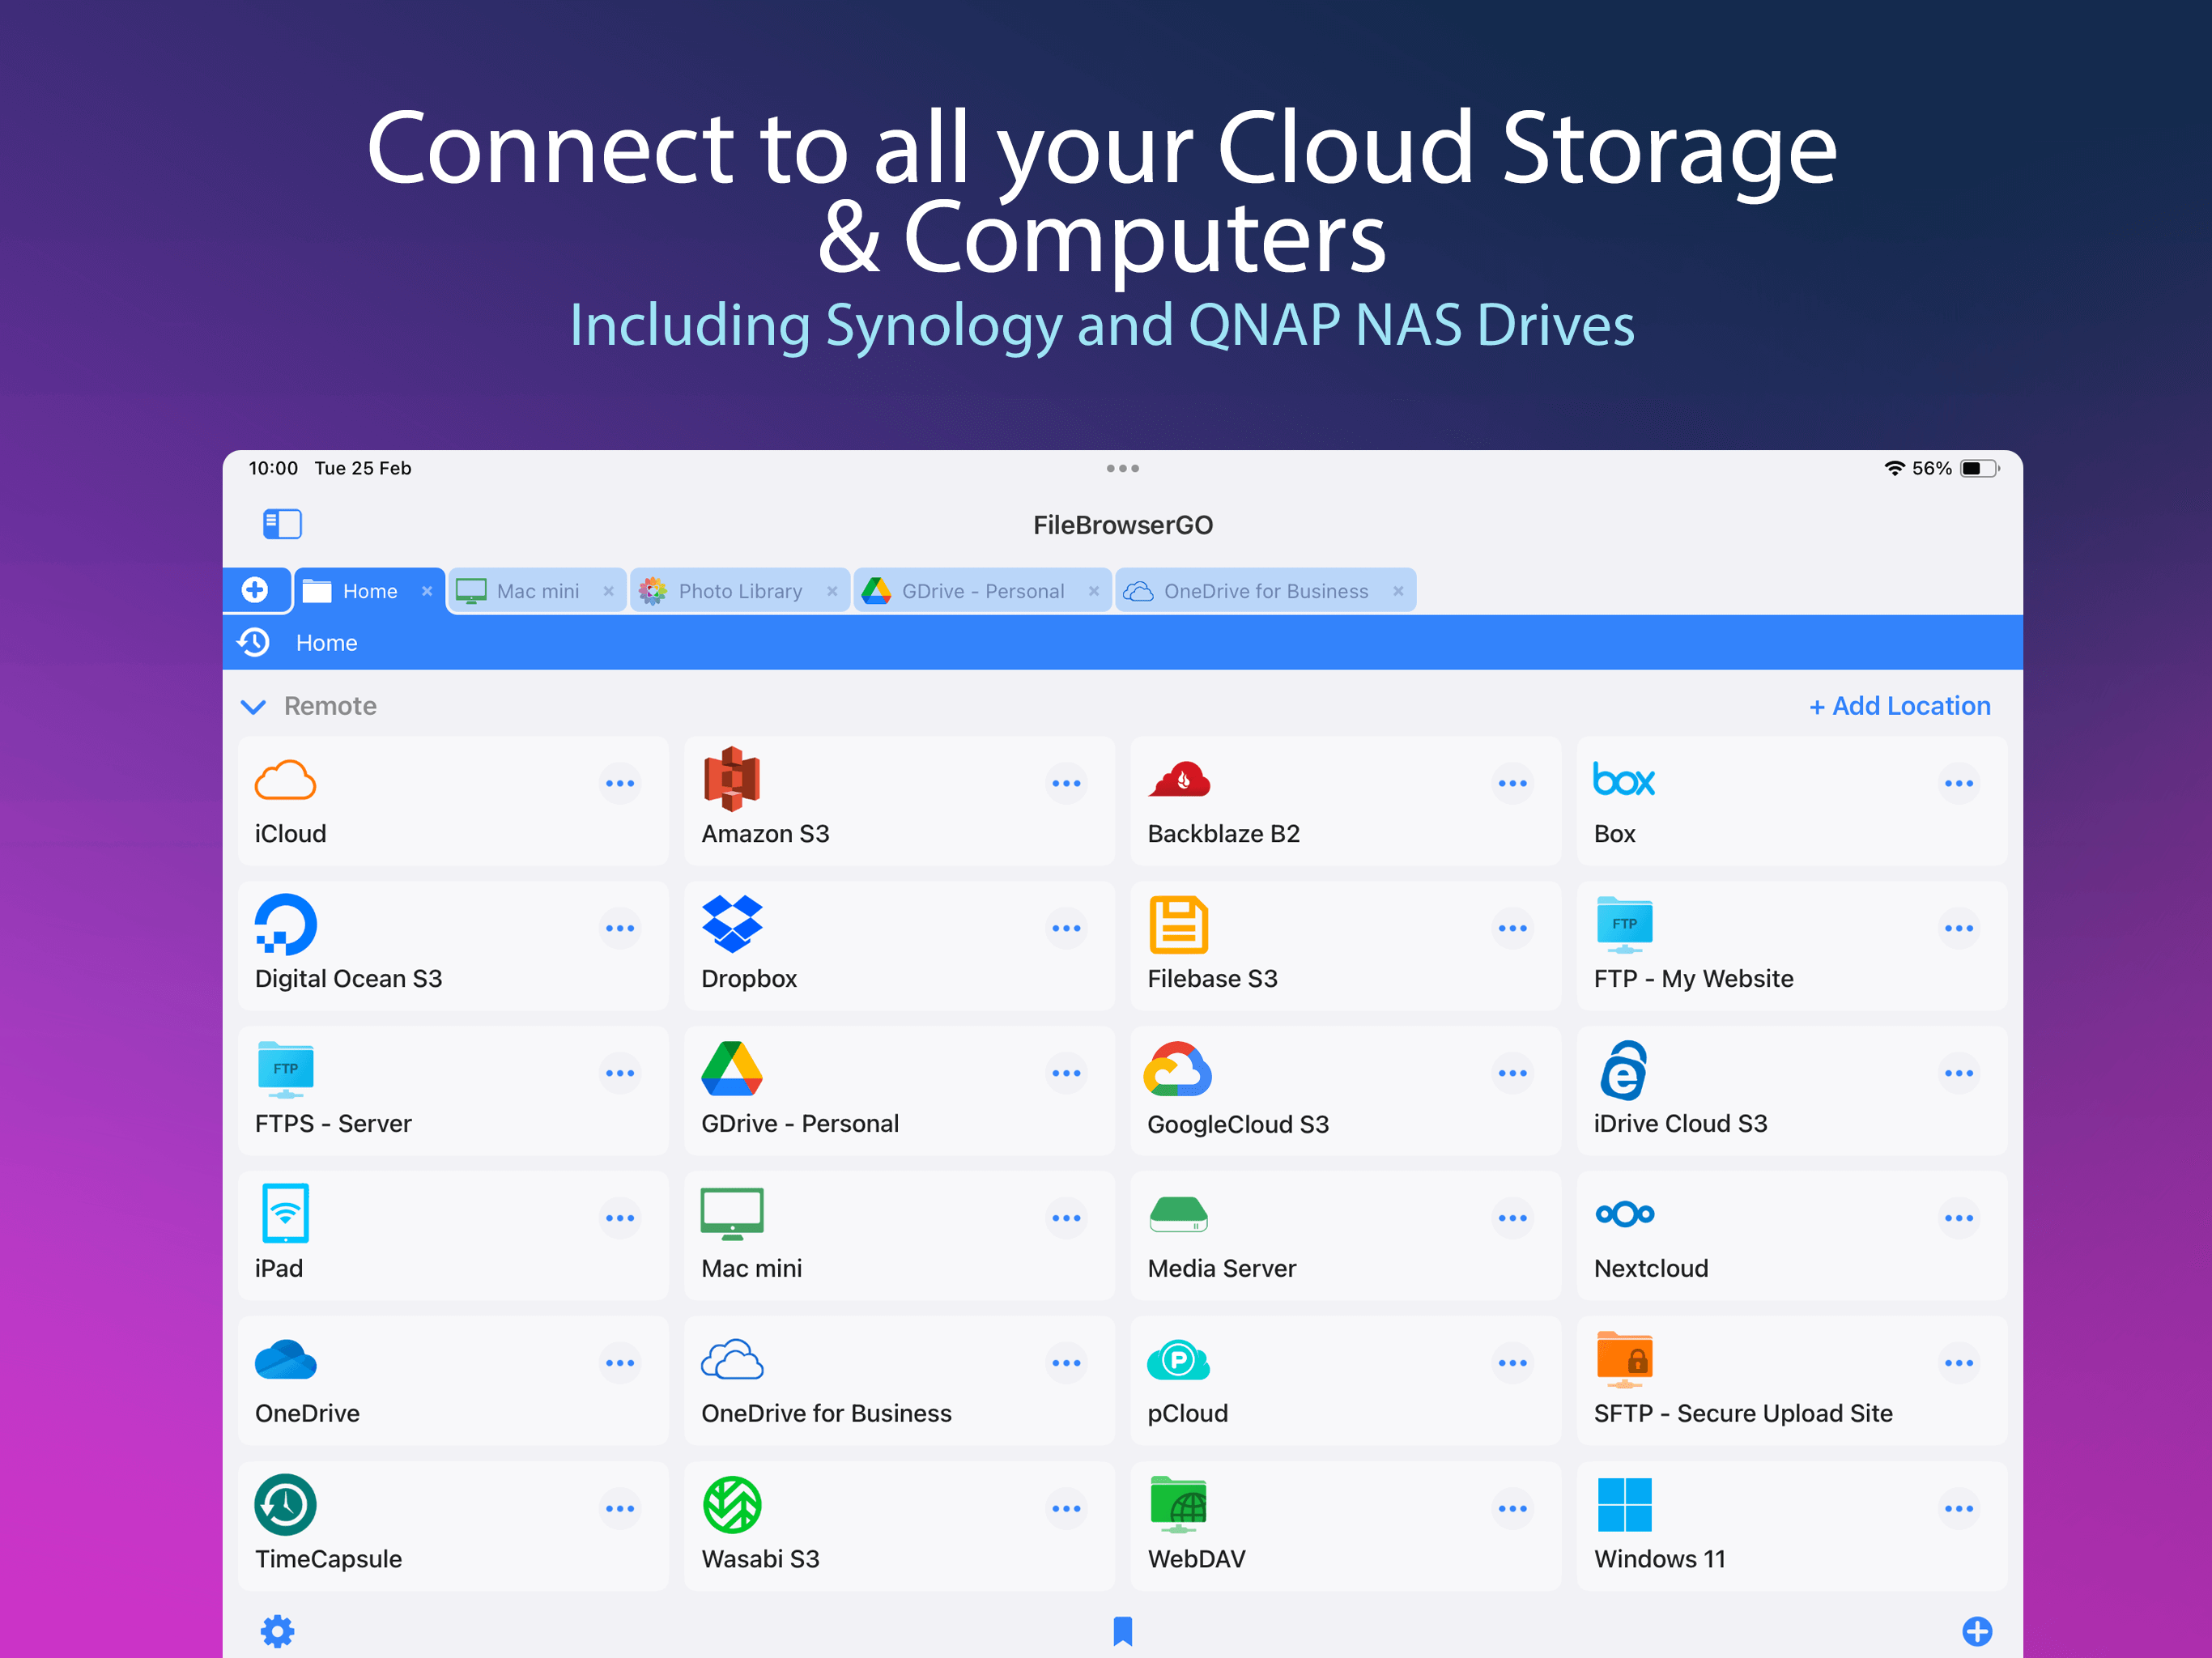Image resolution: width=2212 pixels, height=1658 pixels.
Task: Open the history clock icon
Action: pos(254,642)
